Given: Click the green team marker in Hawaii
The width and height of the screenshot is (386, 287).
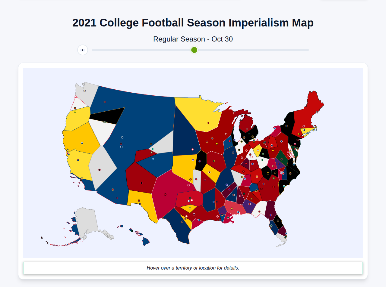Looking at the screenshot, I should [x=132, y=231].
